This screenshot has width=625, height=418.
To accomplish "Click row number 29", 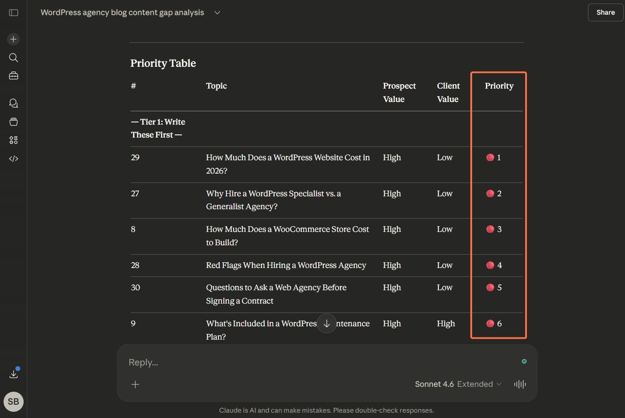I will tap(135, 158).
